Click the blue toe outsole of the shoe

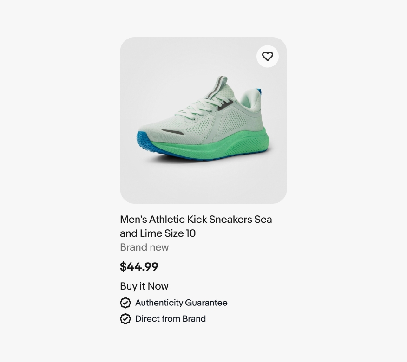[x=141, y=139]
